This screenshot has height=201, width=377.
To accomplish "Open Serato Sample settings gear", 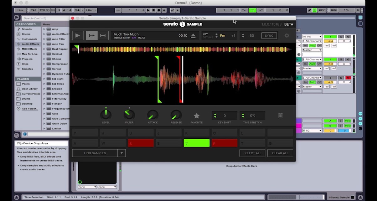I will click(287, 35).
